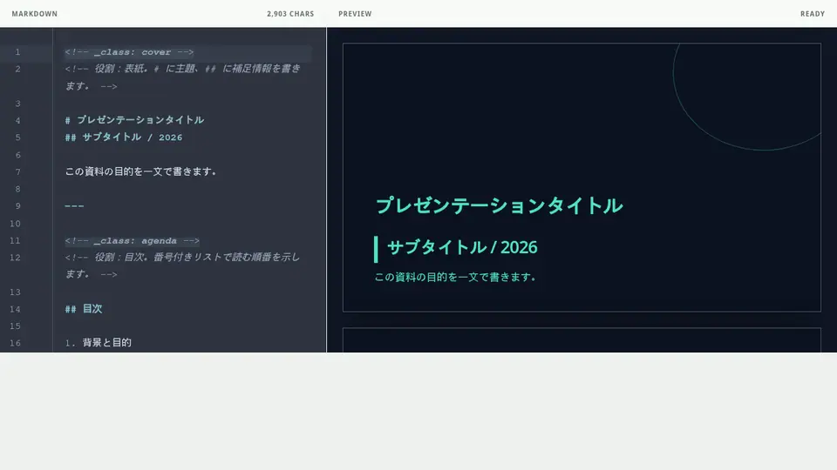
Task: Click the PREVIEW panel header label
Action: [x=355, y=14]
